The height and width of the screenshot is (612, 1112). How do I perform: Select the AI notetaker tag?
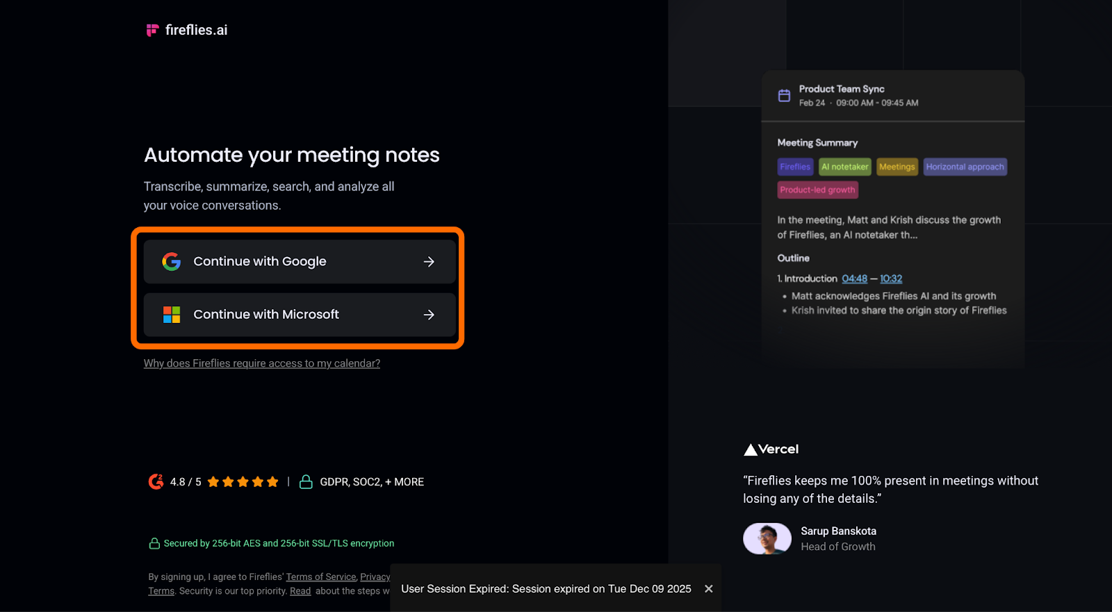(844, 167)
